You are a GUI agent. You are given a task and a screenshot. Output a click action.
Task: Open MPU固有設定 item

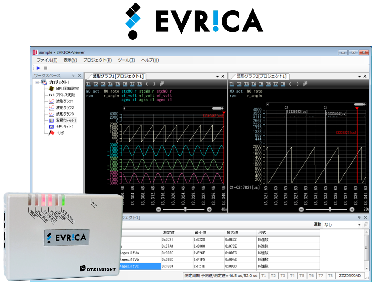point(67,89)
